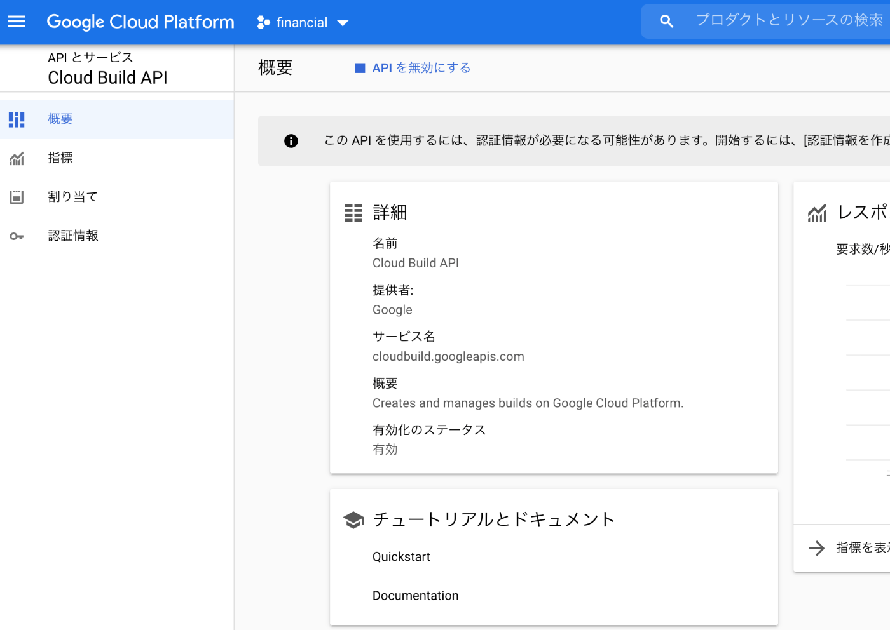Click the 要求数/秒 chart label
The width and height of the screenshot is (890, 630).
(x=863, y=249)
